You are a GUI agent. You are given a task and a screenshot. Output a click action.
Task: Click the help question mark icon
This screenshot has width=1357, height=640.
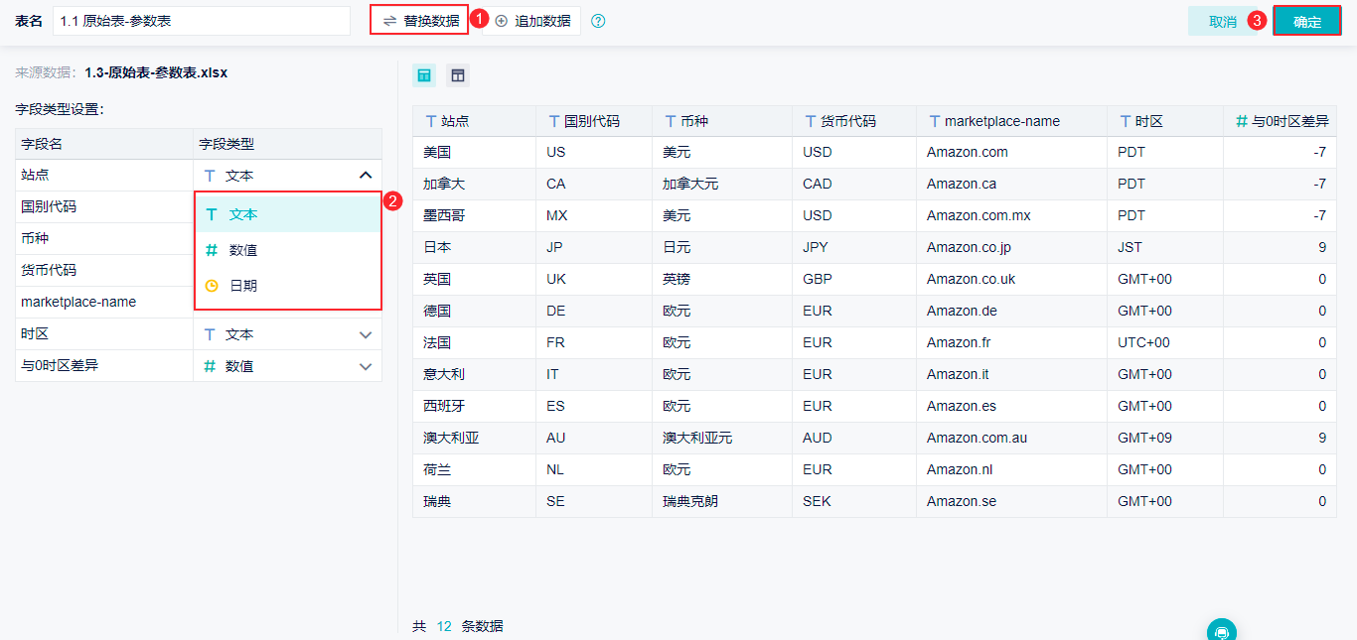click(x=598, y=21)
